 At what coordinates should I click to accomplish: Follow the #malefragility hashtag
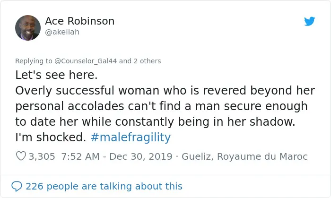[131, 137]
